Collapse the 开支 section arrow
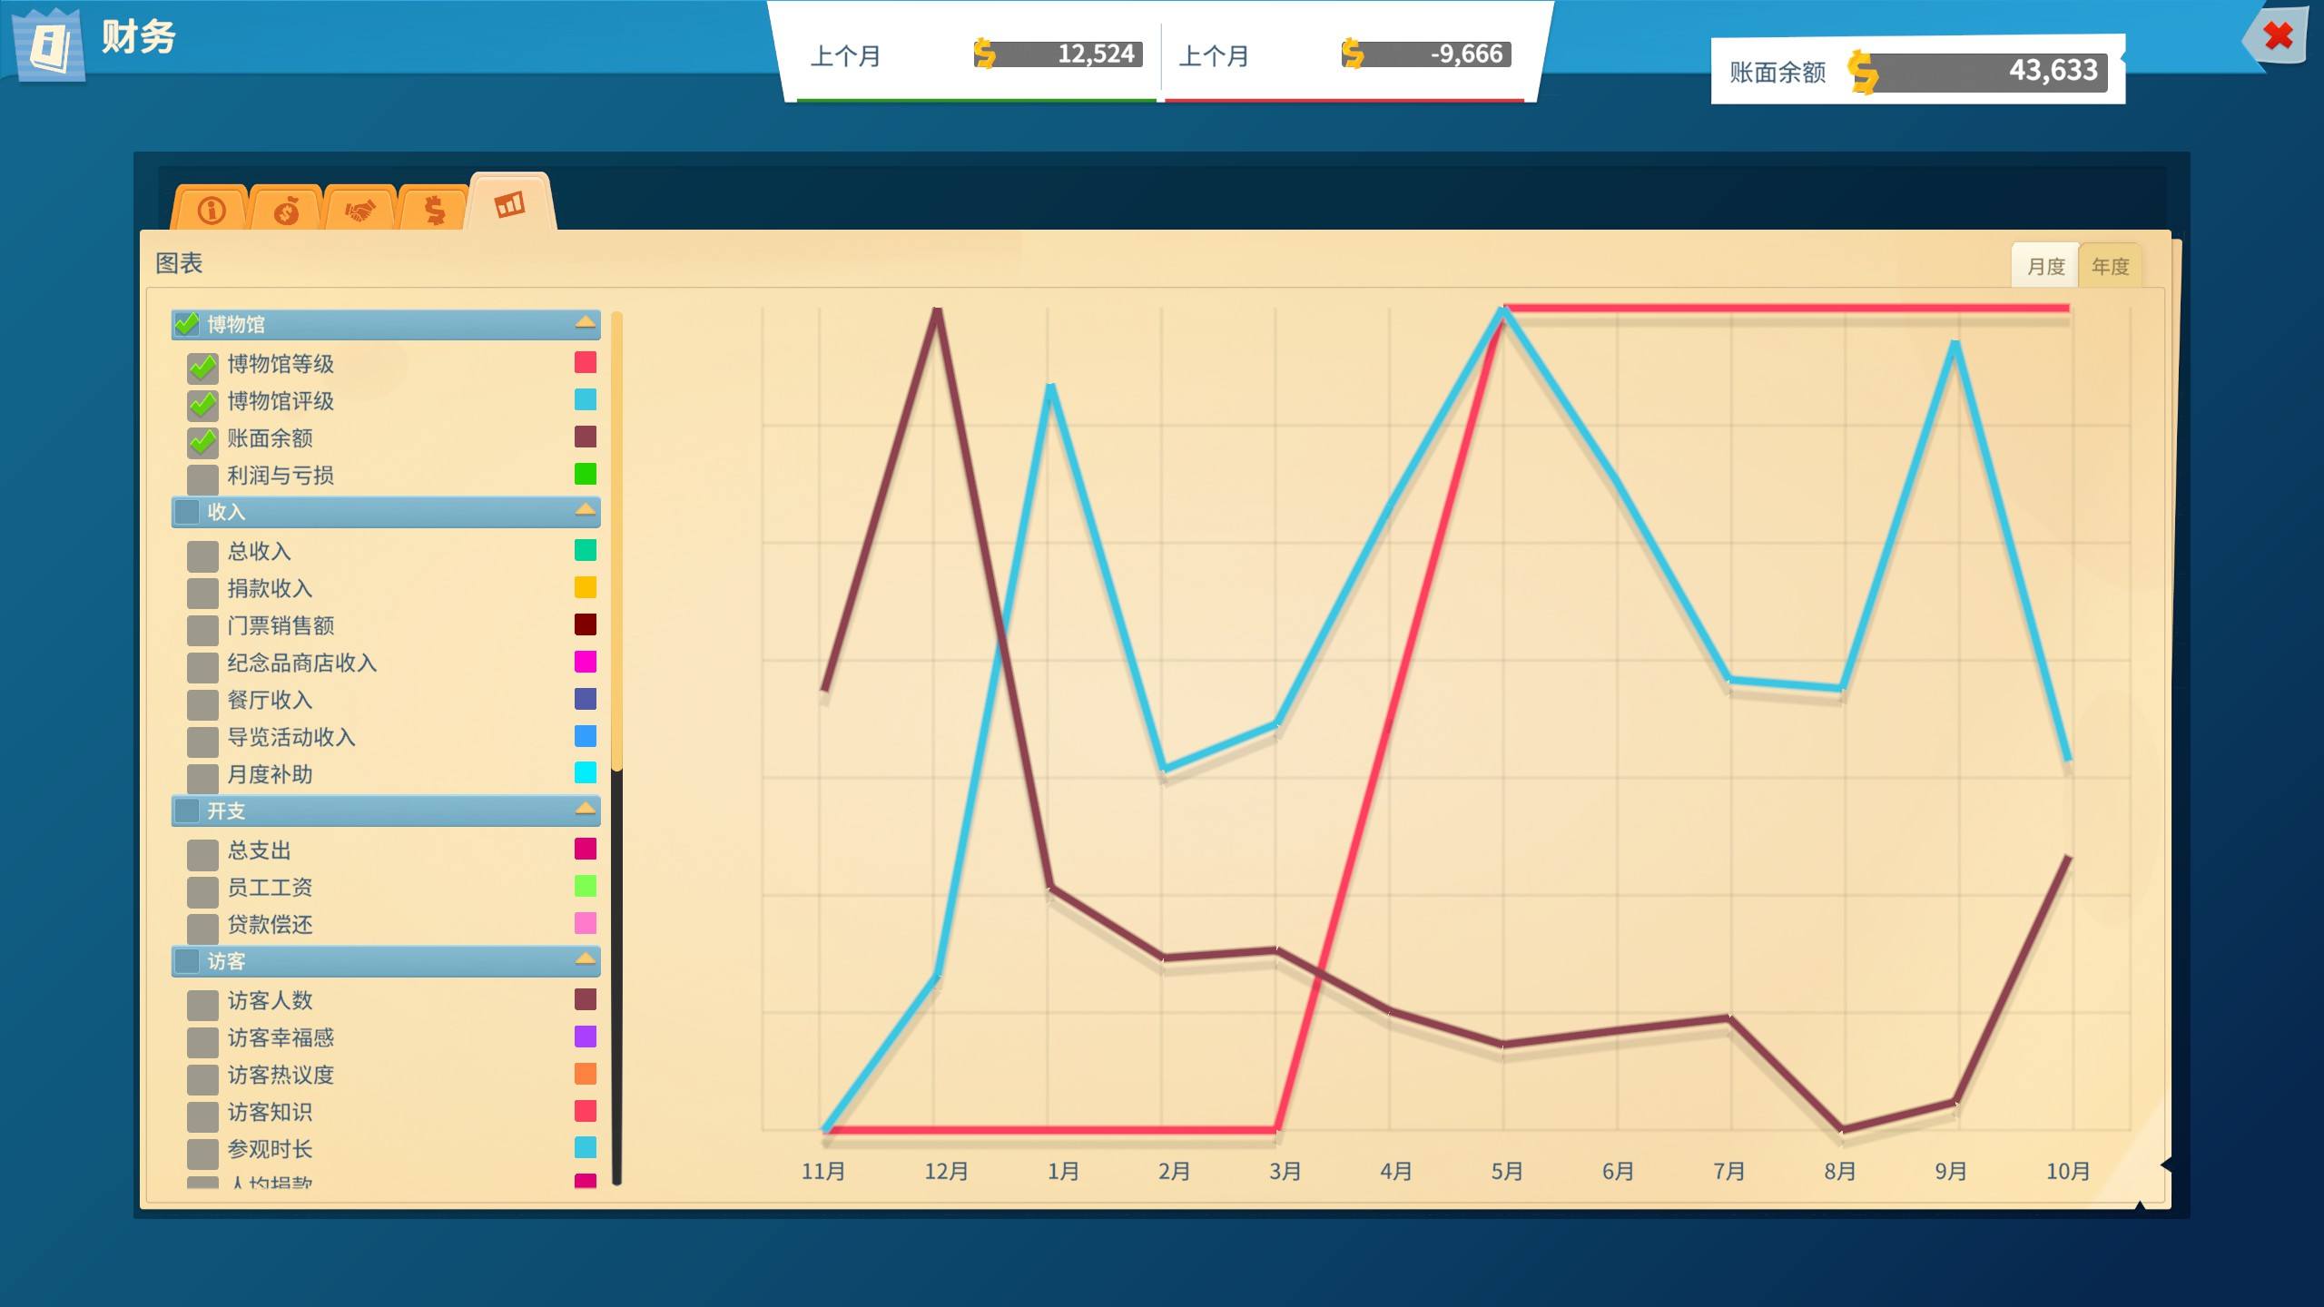The width and height of the screenshot is (2324, 1307). (x=586, y=809)
